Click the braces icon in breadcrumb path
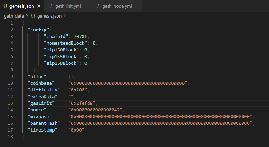This screenshot has width=269, height=147. 33,16
